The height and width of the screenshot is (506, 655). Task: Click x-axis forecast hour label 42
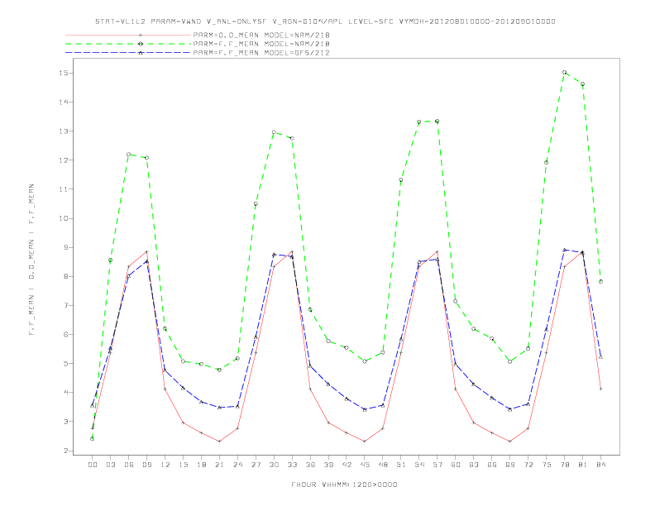pyautogui.click(x=347, y=465)
